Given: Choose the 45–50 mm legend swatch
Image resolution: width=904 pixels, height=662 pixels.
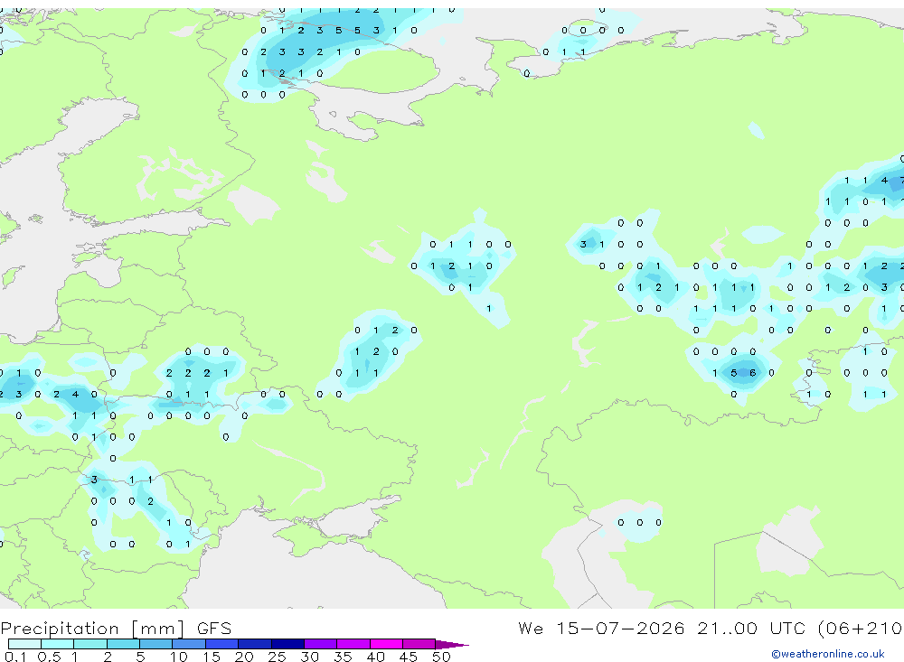Looking at the screenshot, I should (419, 644).
